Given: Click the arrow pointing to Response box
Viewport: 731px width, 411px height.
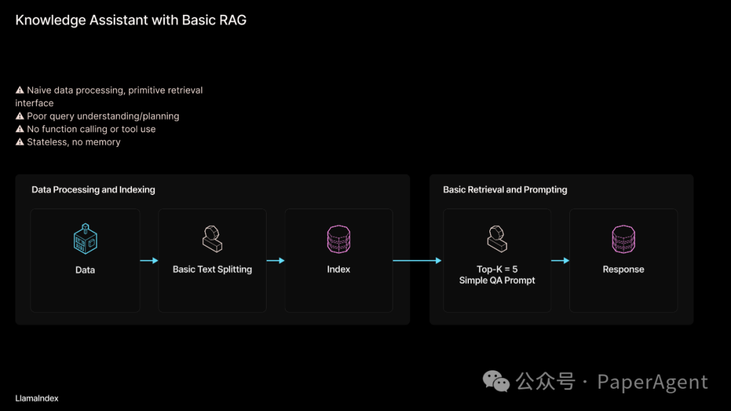Looking at the screenshot, I should point(560,261).
